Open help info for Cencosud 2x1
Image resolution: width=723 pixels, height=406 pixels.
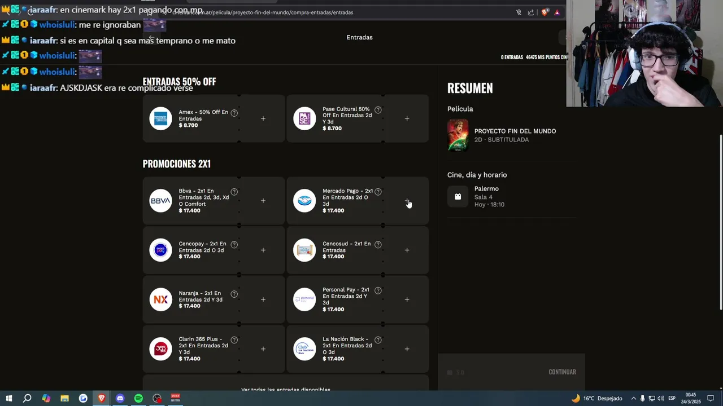point(378,245)
